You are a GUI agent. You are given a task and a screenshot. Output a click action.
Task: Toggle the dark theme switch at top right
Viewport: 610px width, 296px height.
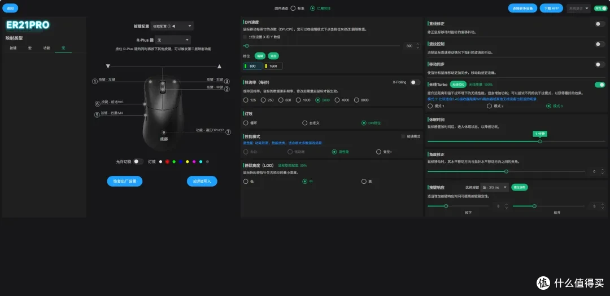coord(600,8)
